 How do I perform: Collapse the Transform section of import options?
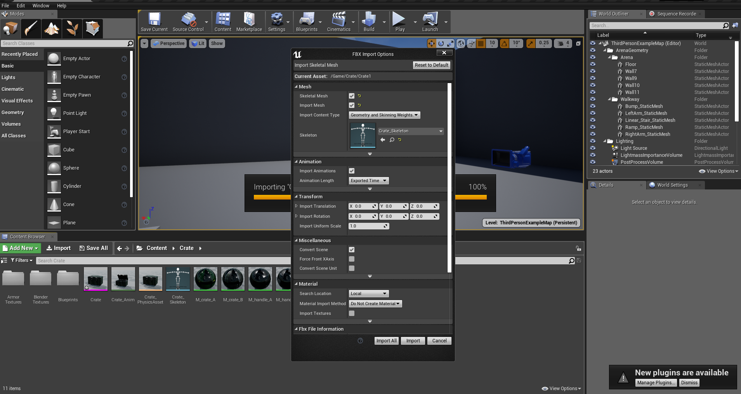click(x=297, y=196)
